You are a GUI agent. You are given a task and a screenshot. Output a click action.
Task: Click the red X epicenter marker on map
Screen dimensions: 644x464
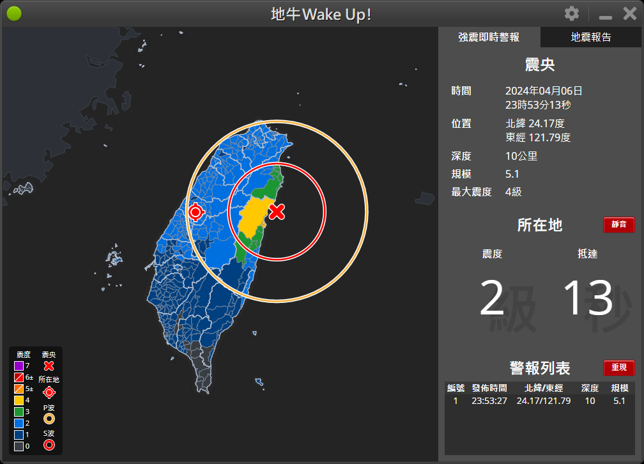pos(277,212)
